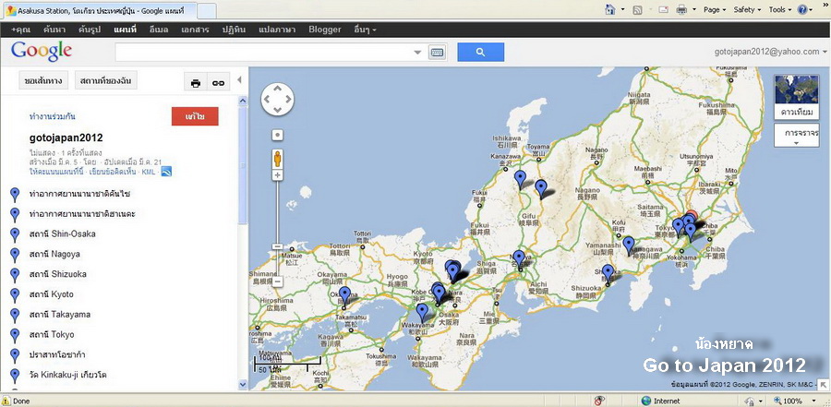Viewport: 831px width, 407px height.
Task: Click the sidebar scrollbar up arrow
Action: click(243, 101)
